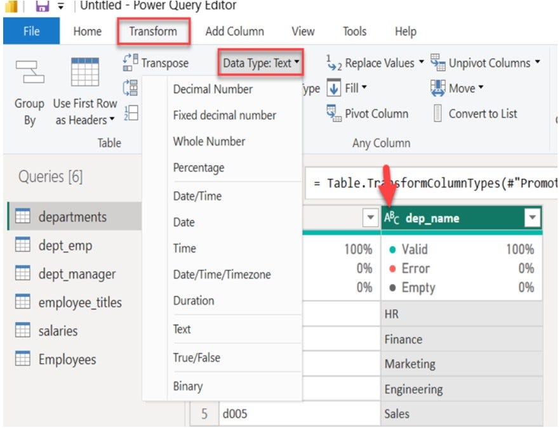Select the Replace Values tool
560x428 pixels.
[x=333, y=63]
